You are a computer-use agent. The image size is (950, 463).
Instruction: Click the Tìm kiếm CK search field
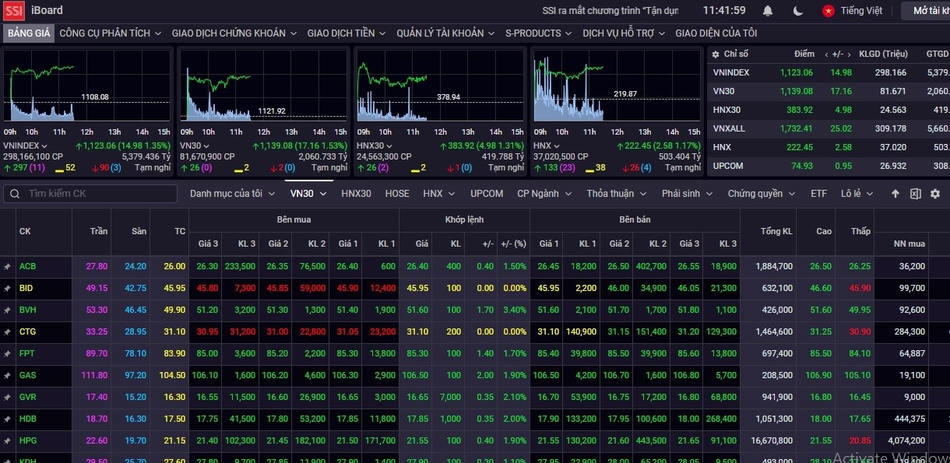click(90, 194)
